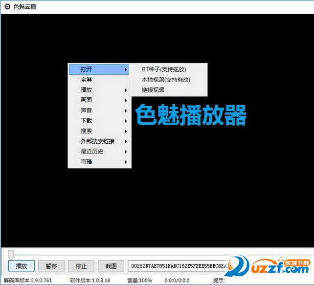Click the 色魅云播 title bar app icon
314x285 pixels.
click(x=7, y=7)
